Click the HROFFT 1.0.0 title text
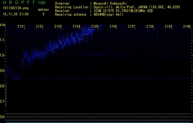This screenshot has height=123, width=193. click(x=24, y=2)
